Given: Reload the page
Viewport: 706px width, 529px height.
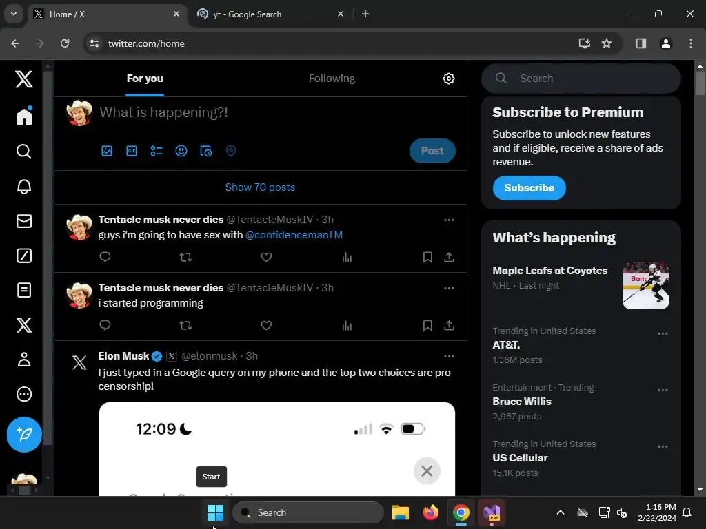Looking at the screenshot, I should pos(65,43).
